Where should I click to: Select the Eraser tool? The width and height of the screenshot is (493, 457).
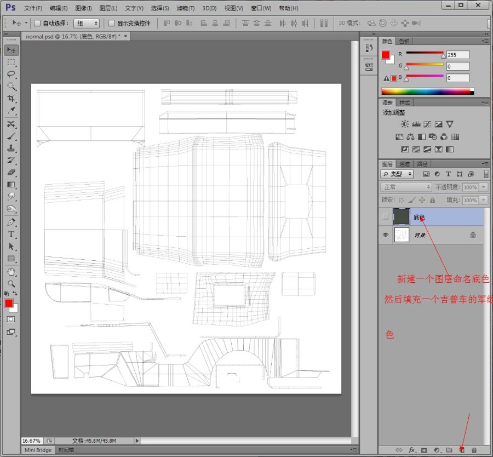tap(11, 172)
